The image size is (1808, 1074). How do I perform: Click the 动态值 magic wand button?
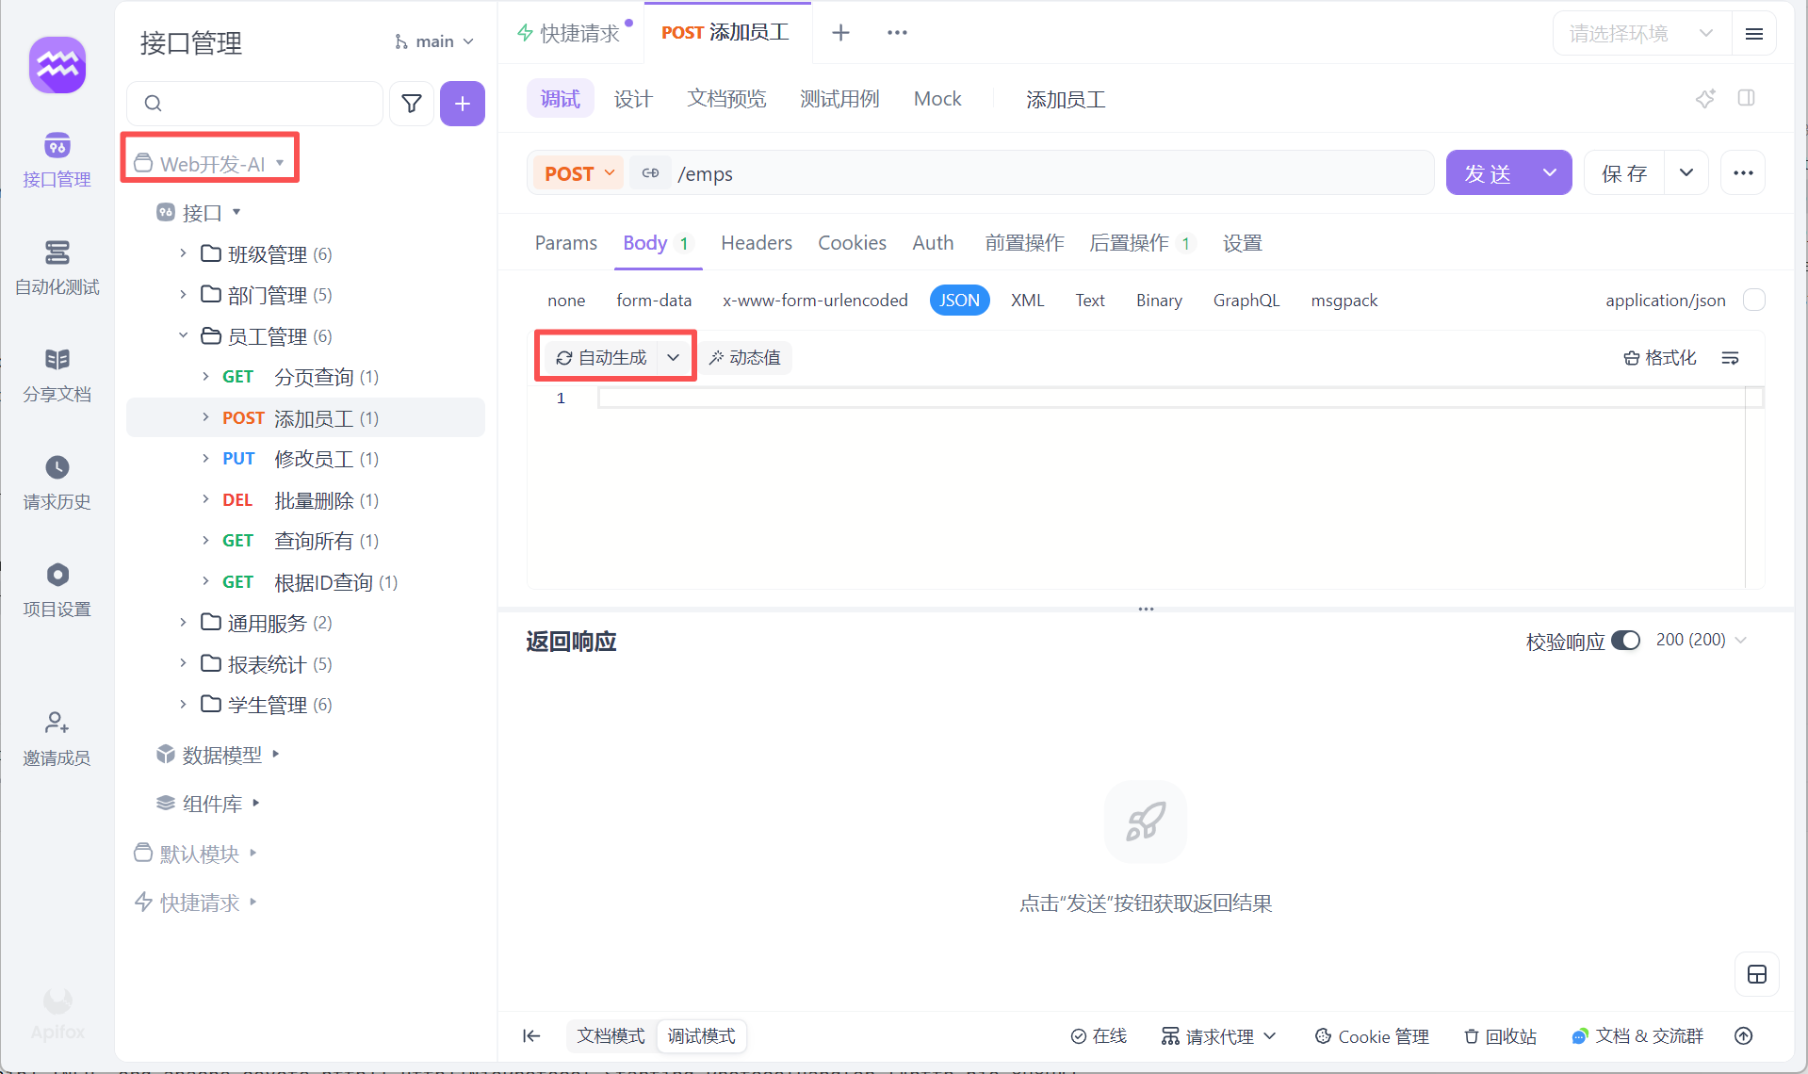(745, 358)
